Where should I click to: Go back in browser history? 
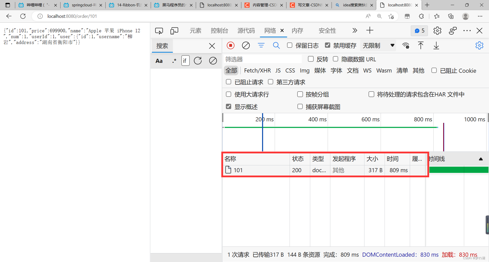coord(9,16)
